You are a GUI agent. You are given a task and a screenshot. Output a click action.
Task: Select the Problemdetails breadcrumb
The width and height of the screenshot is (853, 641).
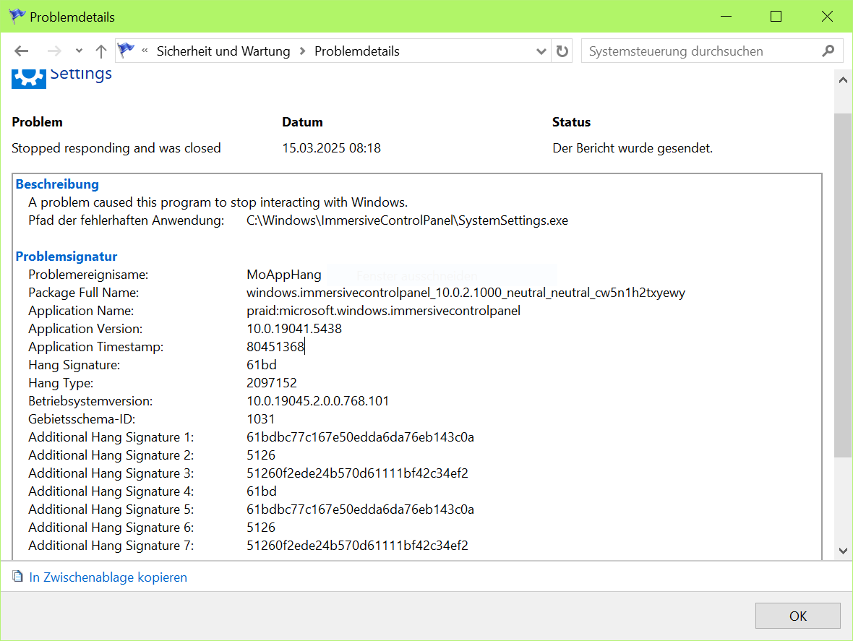point(357,51)
